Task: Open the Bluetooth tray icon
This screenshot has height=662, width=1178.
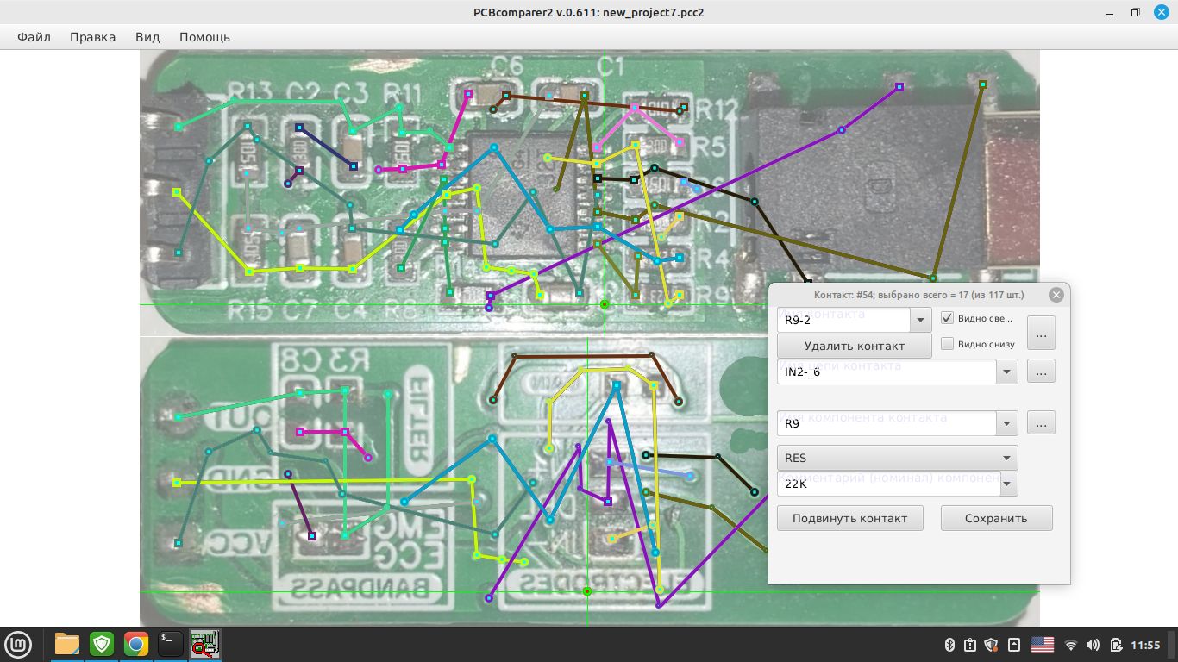Action: pos(950,645)
